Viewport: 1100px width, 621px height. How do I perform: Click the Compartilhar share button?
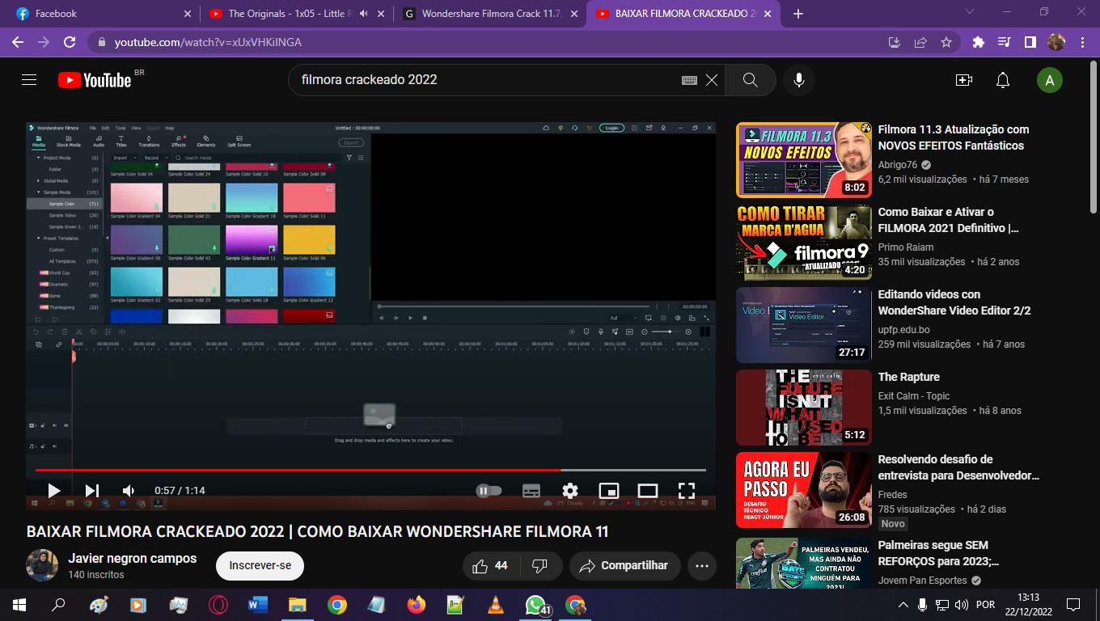pyautogui.click(x=624, y=566)
